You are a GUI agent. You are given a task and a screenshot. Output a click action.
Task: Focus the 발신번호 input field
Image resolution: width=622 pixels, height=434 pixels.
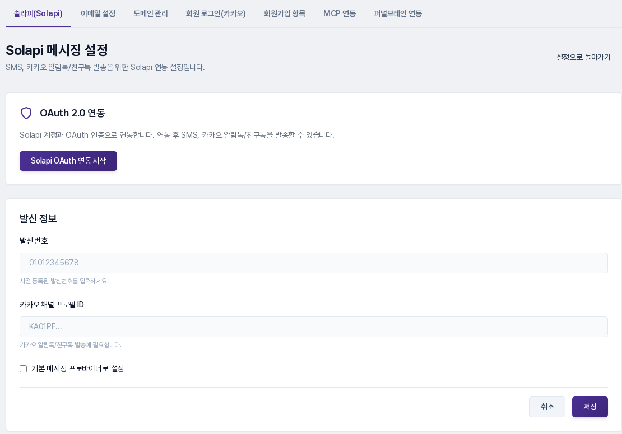(x=314, y=263)
